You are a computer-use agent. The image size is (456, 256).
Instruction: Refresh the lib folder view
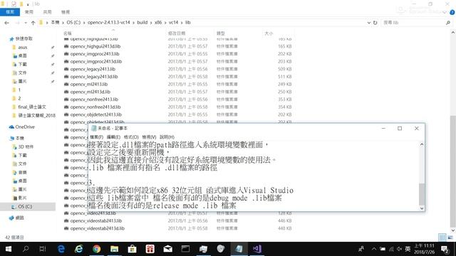click(375, 23)
